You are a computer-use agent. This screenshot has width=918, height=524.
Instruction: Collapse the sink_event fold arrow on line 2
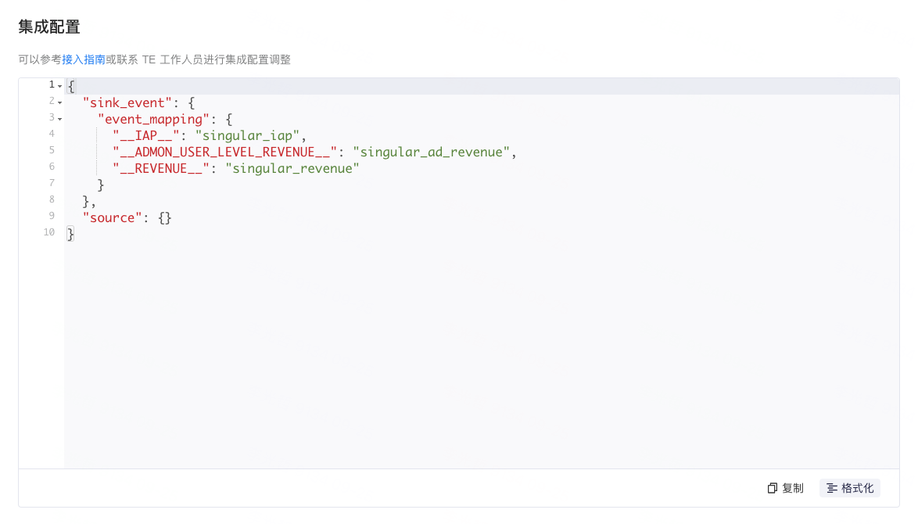[x=59, y=103]
